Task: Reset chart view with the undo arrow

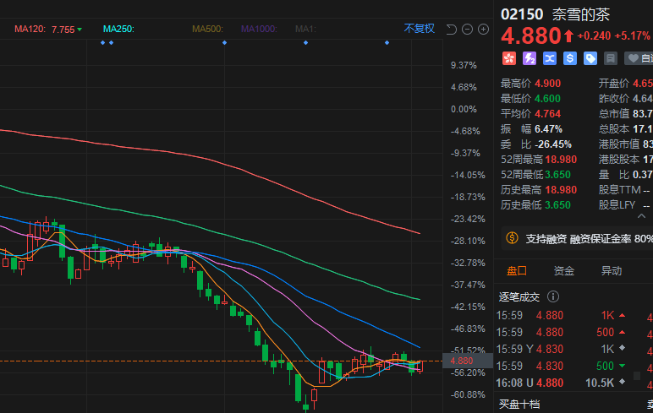Action: pos(452,29)
